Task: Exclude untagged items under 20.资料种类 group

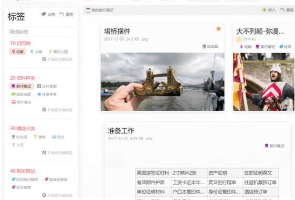Action: pos(57,110)
